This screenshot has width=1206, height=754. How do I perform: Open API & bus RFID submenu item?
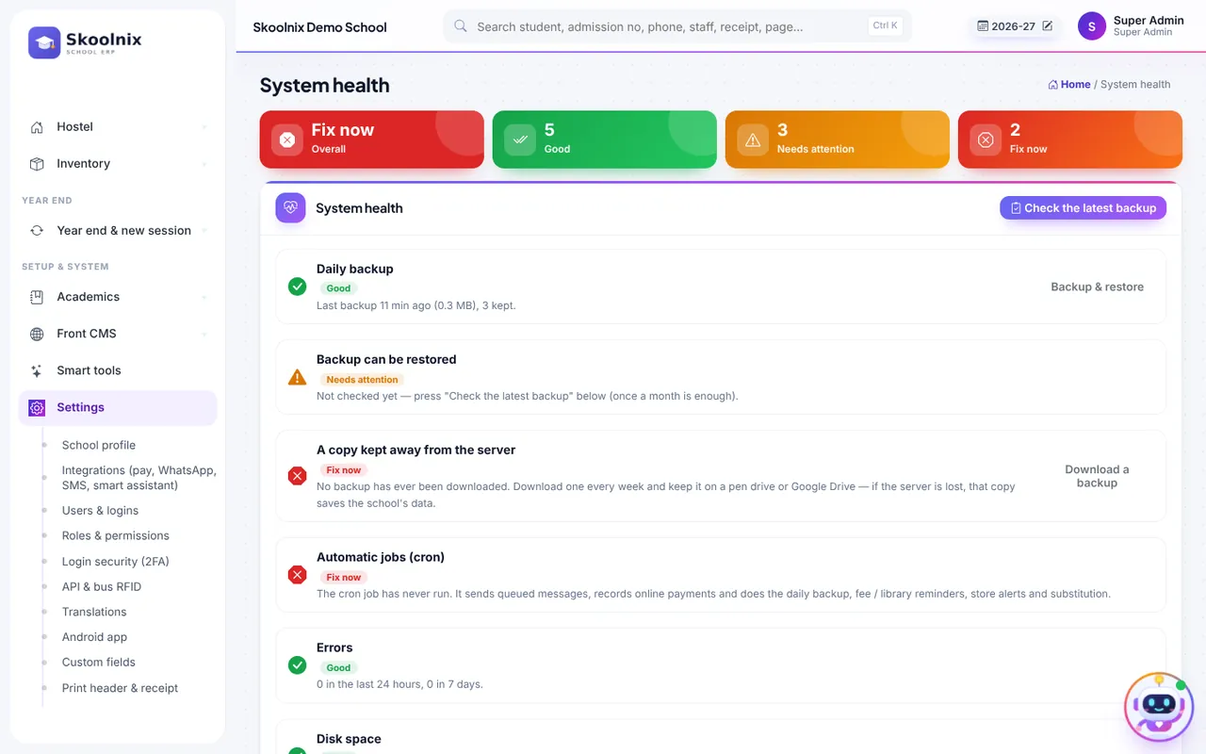click(102, 586)
